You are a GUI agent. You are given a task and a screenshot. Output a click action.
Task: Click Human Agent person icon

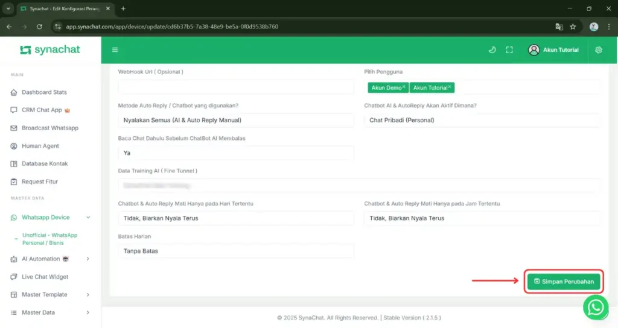pos(14,146)
